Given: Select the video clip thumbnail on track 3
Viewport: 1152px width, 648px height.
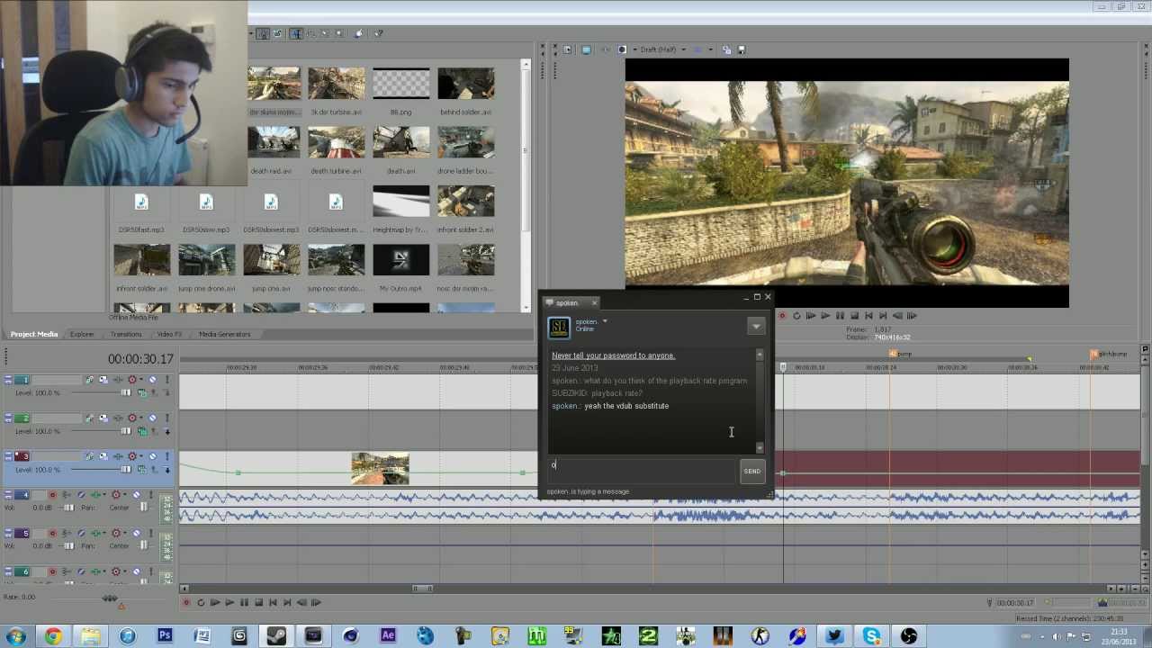Looking at the screenshot, I should [x=380, y=469].
